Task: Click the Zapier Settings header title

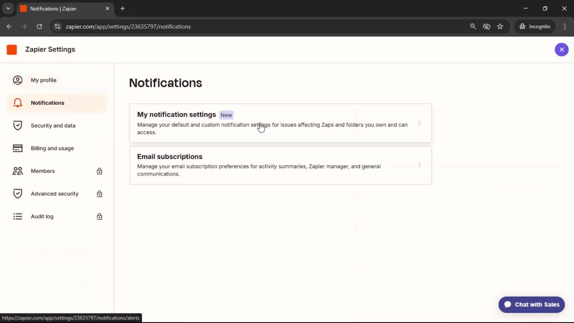Action: coord(50,49)
